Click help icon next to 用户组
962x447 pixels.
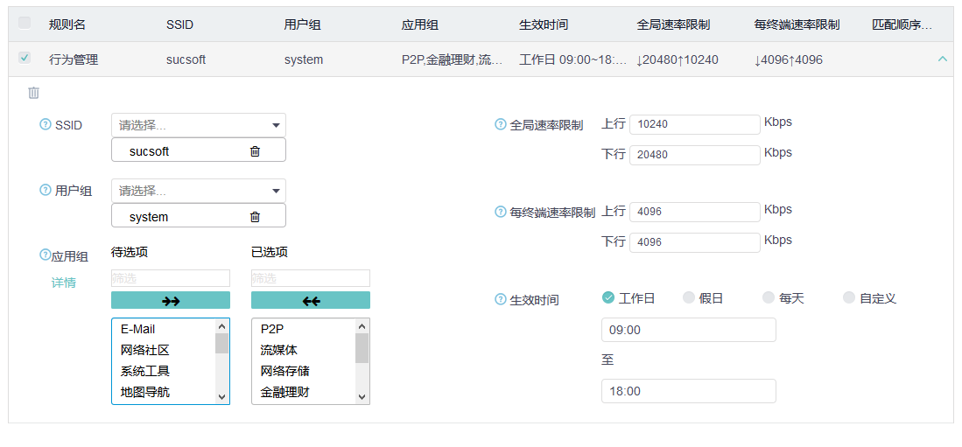pyautogui.click(x=46, y=190)
